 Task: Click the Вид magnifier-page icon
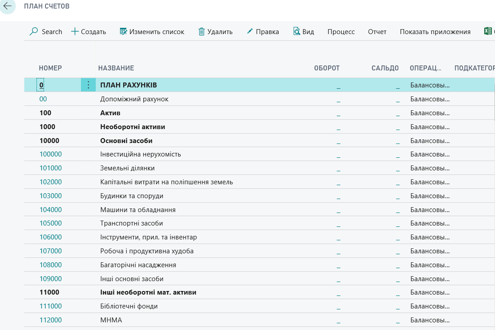297,32
